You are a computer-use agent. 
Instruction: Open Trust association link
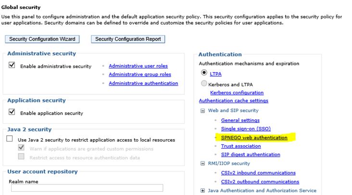coord(241,146)
